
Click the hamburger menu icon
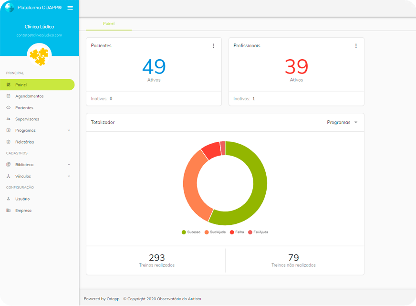tap(70, 8)
